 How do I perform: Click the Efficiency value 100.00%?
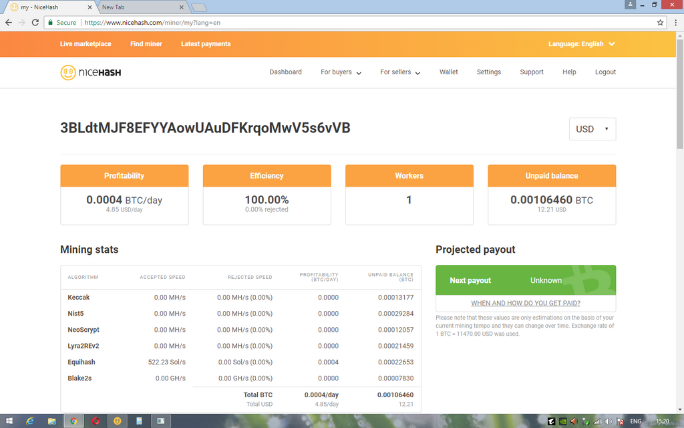coord(267,199)
